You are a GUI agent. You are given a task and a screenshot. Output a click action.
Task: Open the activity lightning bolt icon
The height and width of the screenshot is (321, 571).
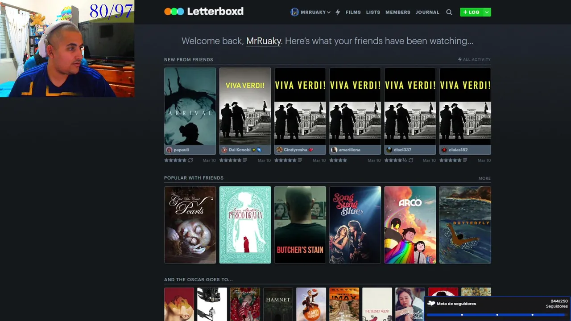pos(338,12)
